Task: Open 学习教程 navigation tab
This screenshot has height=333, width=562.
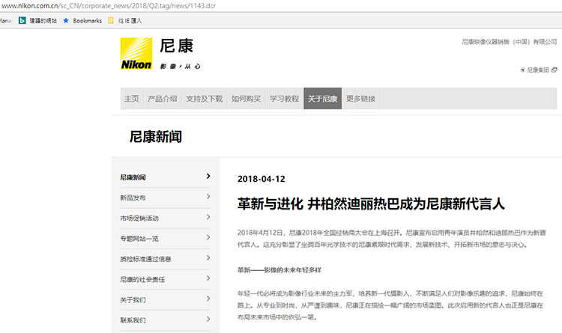Action: pos(284,99)
